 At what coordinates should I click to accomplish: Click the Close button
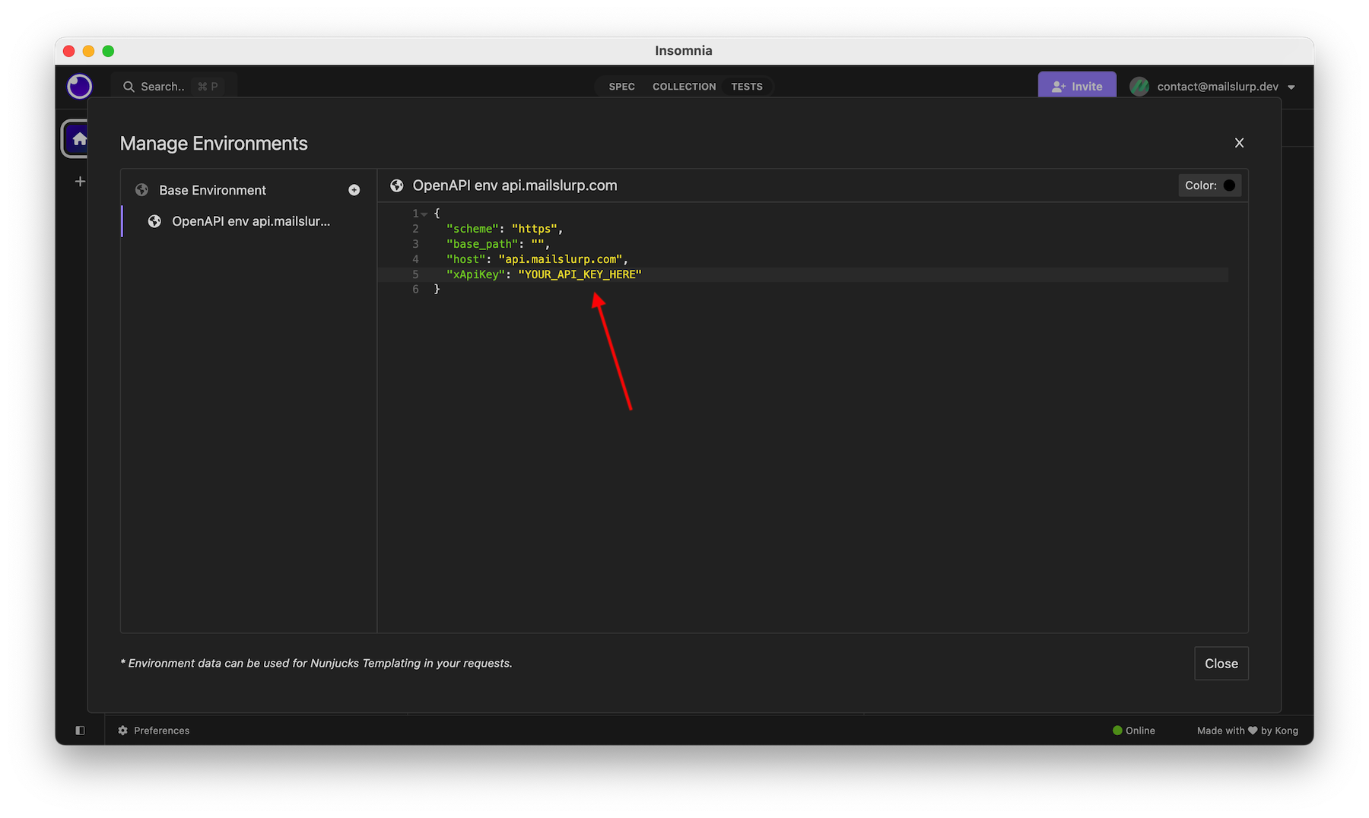coord(1221,664)
